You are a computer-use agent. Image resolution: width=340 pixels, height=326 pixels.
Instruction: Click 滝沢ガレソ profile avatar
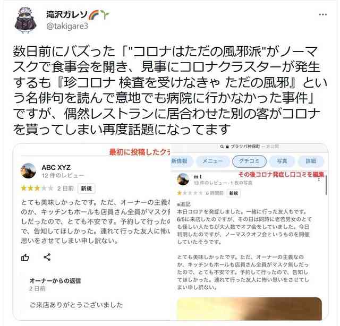[x=25, y=20]
